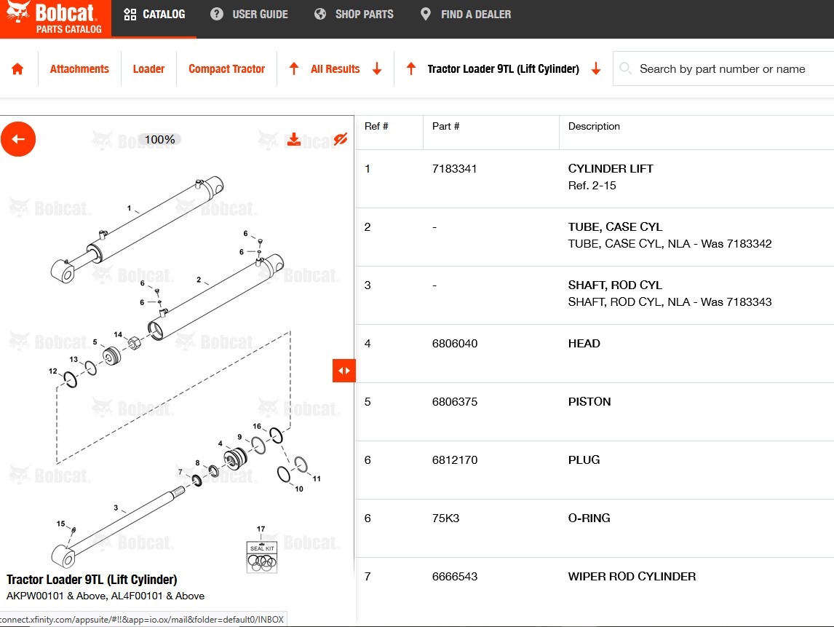Image resolution: width=834 pixels, height=627 pixels.
Task: Click the question mark help icon
Action: [x=216, y=15]
